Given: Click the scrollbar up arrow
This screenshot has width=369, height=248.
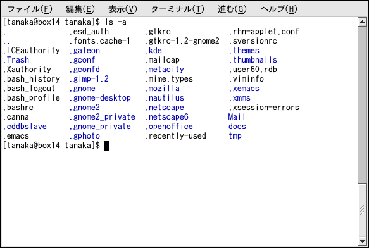Looking at the screenshot, I should click(x=362, y=22).
